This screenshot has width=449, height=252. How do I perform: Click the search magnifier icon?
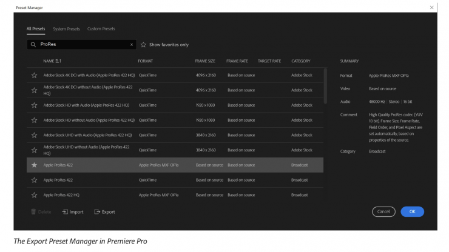click(x=33, y=45)
